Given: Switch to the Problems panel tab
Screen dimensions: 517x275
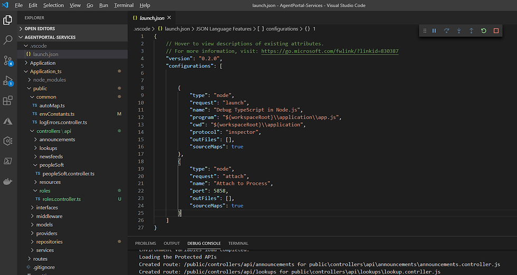Looking at the screenshot, I should click(x=146, y=243).
